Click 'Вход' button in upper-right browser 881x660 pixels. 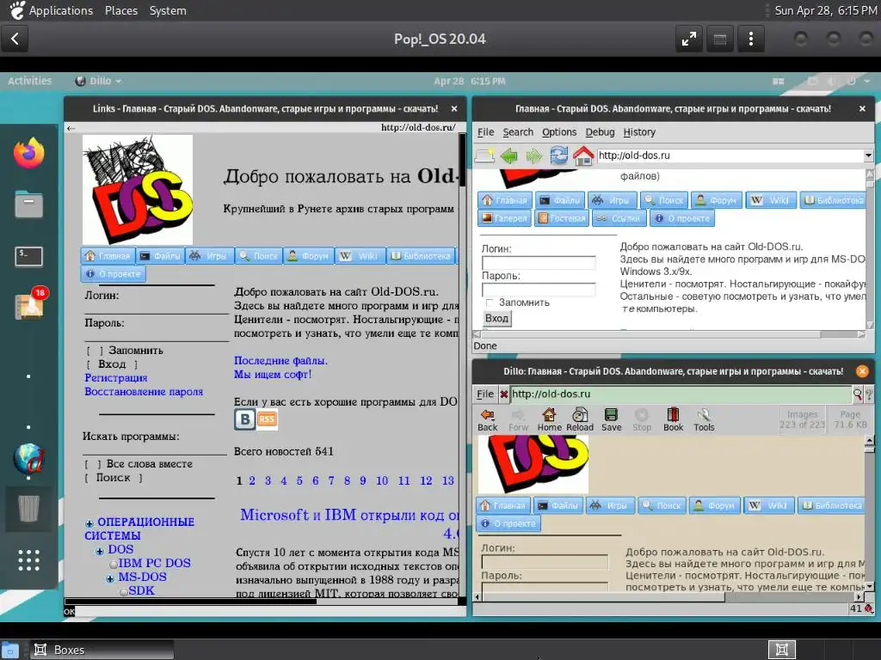(496, 318)
